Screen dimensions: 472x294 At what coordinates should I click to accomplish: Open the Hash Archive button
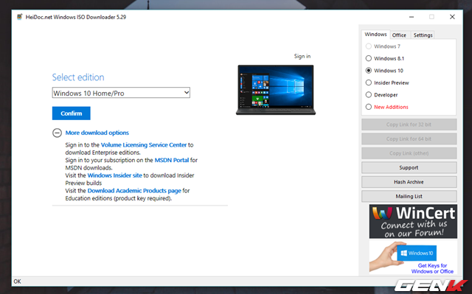click(409, 182)
